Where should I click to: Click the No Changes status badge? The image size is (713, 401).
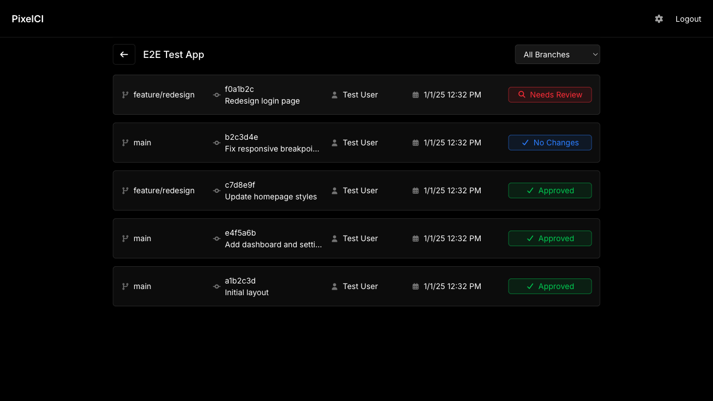pyautogui.click(x=550, y=143)
